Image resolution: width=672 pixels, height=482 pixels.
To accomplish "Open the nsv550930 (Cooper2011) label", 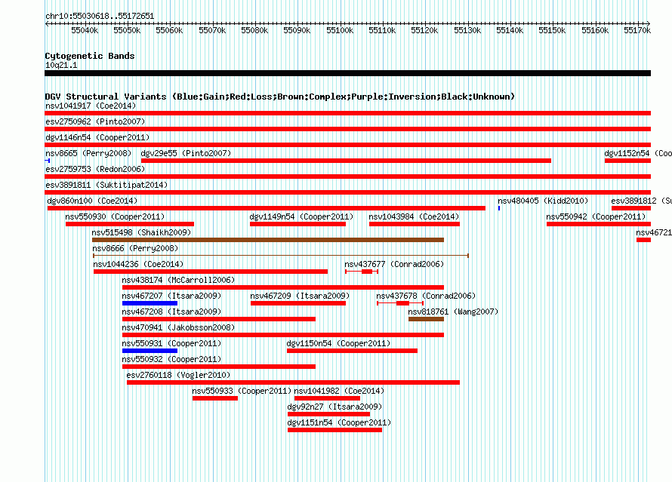I will pos(115,216).
